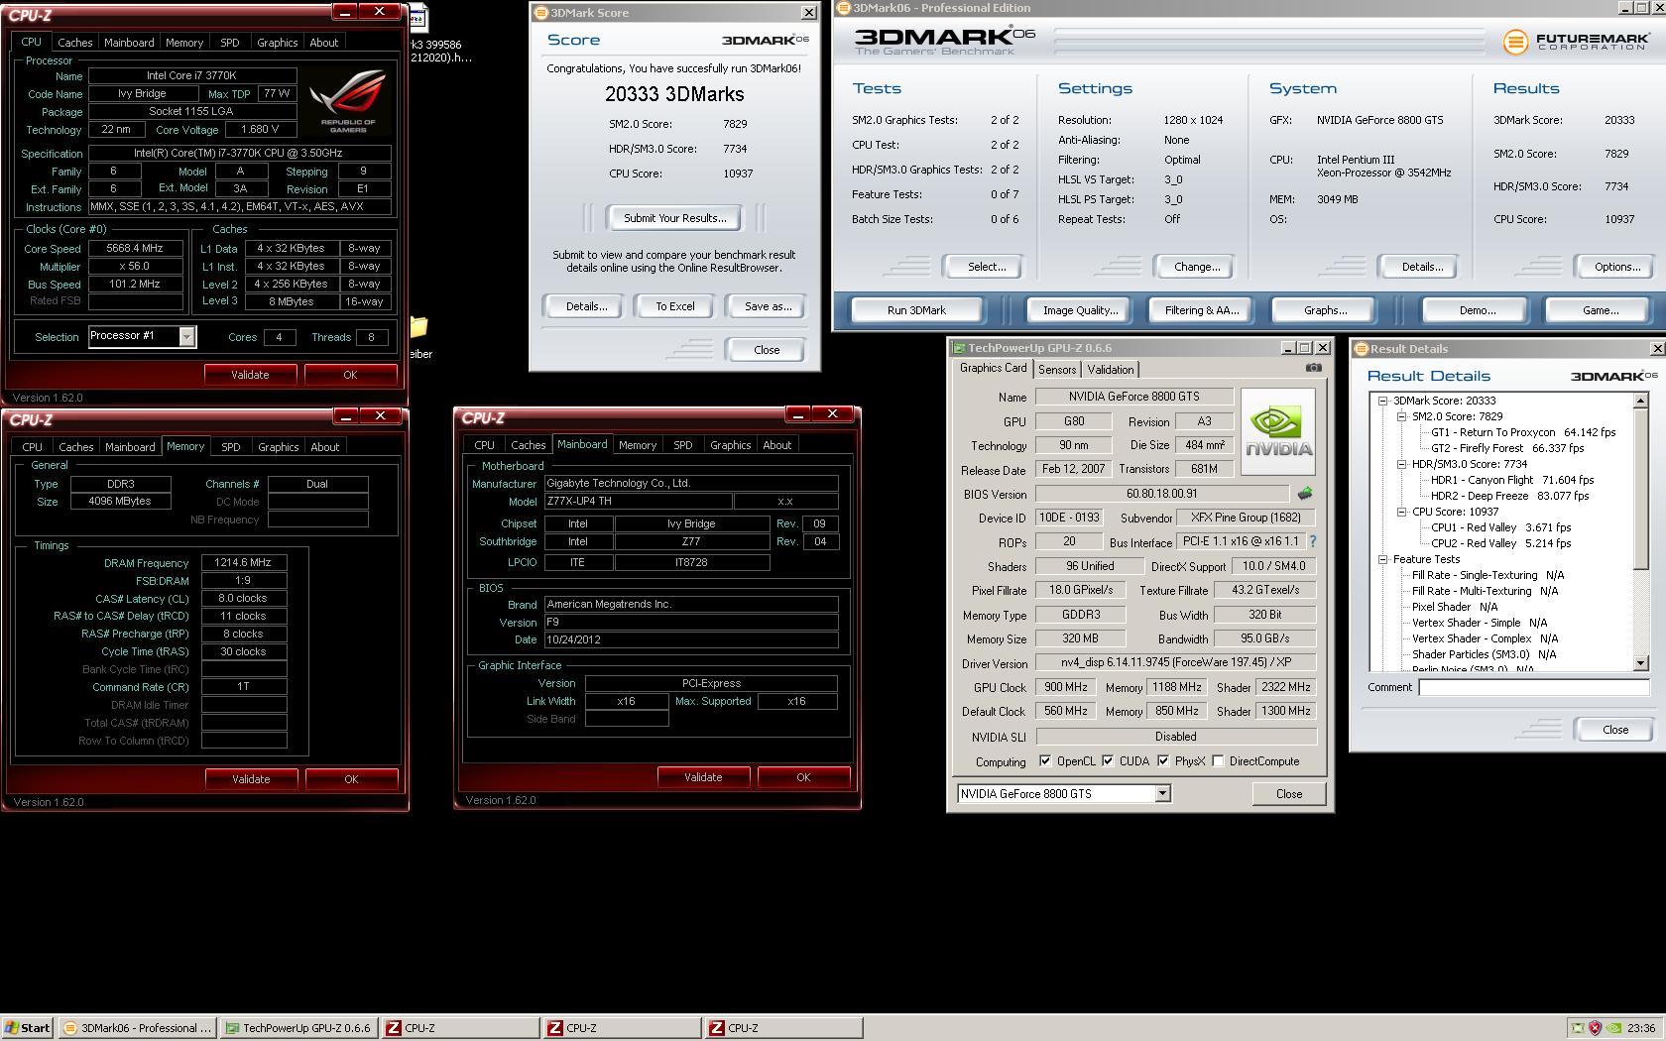
Task: Switch to the Validation tab in GPU-Z
Action: pyautogui.click(x=1110, y=370)
